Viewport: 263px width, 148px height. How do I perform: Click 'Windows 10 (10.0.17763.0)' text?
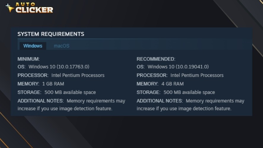[x=59, y=67]
